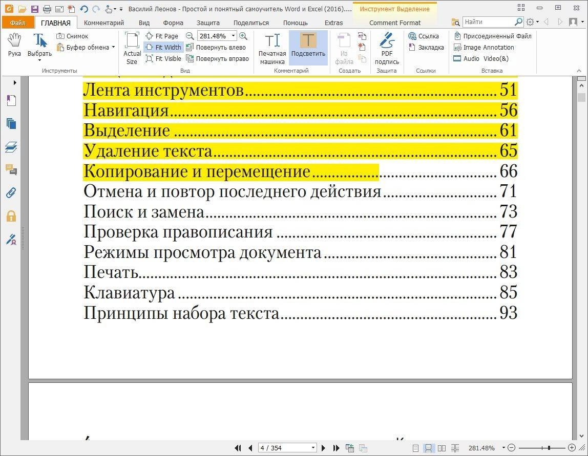Screen dimensions: 588x456
Task: Save document with purple floppy icon
Action: click(34, 9)
